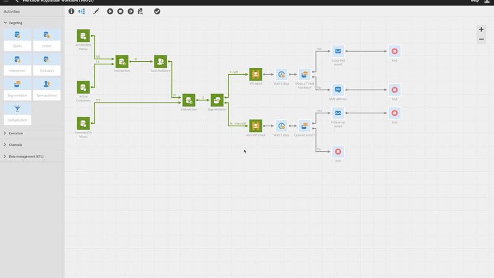Open the Help menu in header
This screenshot has width=494, height=278.
coord(474,1)
